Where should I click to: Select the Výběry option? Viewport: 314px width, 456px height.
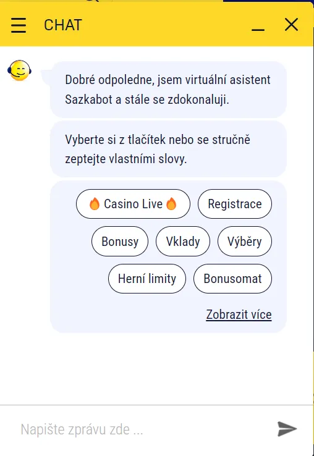coord(245,242)
